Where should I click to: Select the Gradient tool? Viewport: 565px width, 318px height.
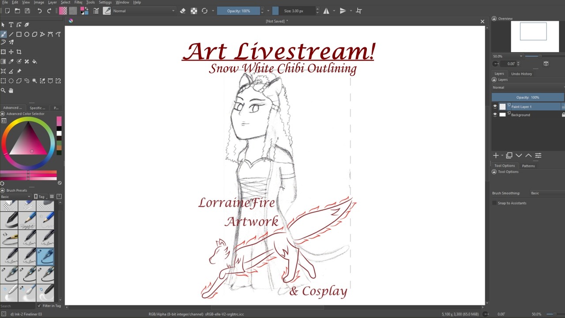tap(3, 61)
